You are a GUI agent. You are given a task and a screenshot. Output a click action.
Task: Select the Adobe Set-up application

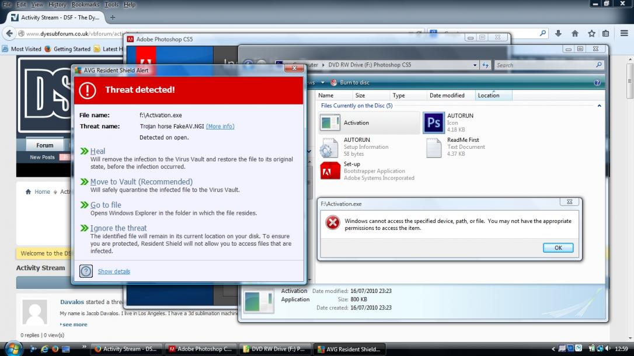(330, 171)
